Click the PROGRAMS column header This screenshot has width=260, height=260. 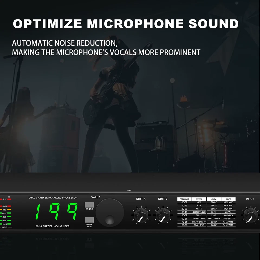click(x=184, y=199)
